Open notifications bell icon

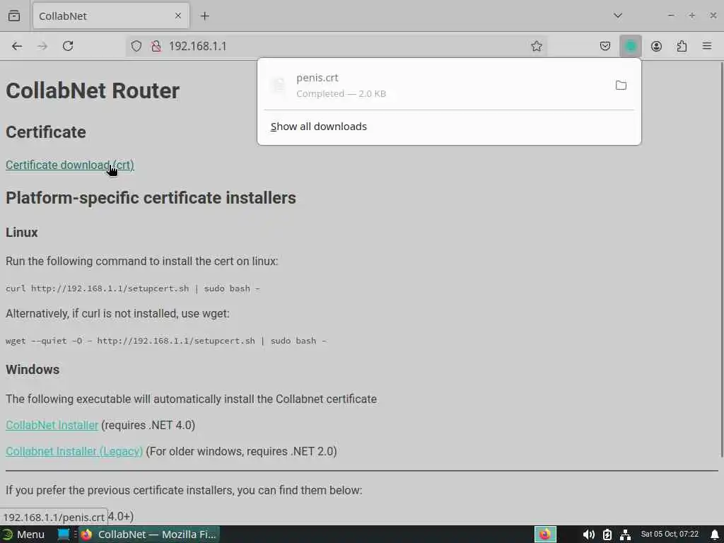pyautogui.click(x=714, y=535)
